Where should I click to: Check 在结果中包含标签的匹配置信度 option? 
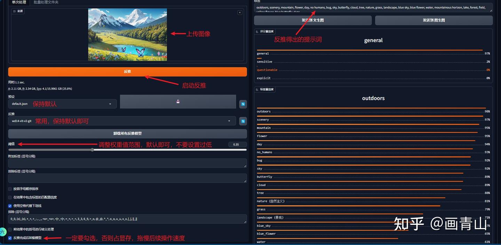click(x=10, y=197)
